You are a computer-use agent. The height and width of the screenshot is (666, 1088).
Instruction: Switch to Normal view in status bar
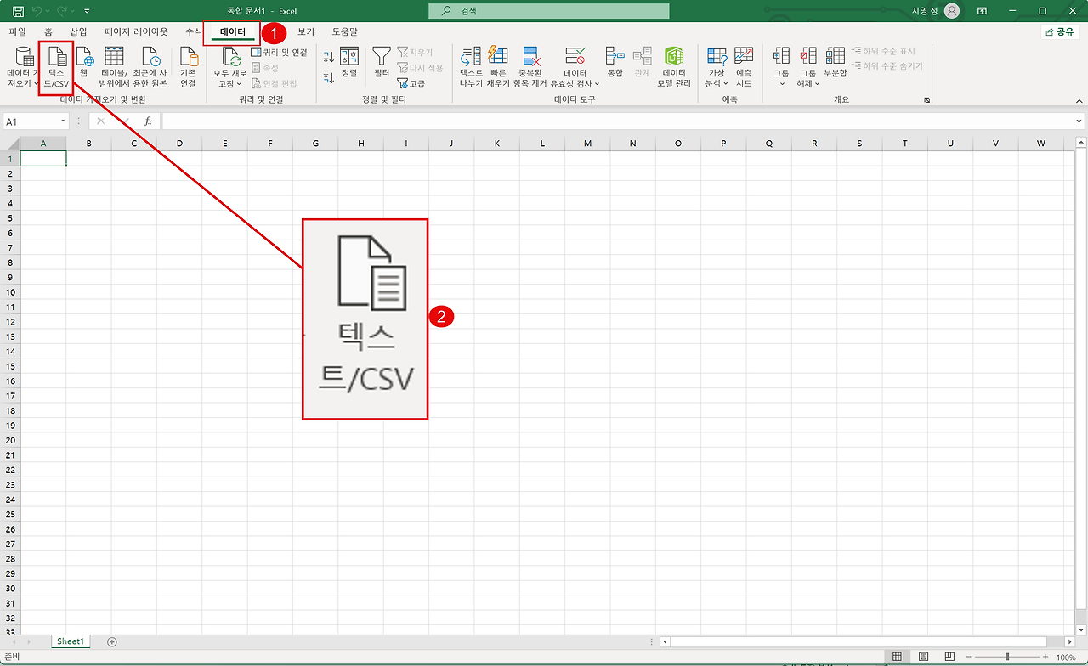coord(897,657)
